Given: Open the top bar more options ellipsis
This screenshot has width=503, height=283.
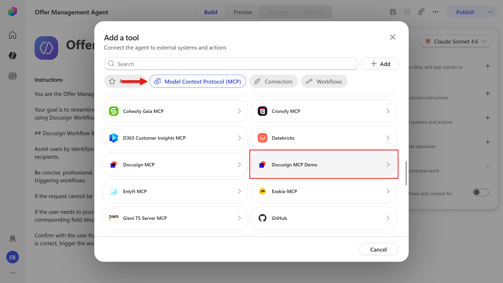Looking at the screenshot, I should point(435,12).
